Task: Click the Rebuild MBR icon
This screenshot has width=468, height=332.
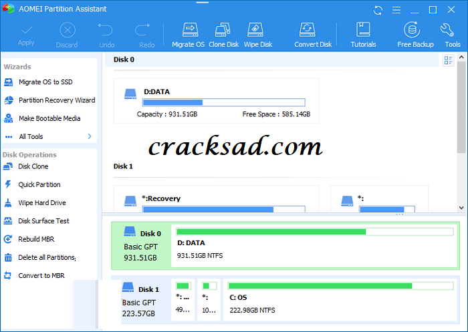Action: pyautogui.click(x=8, y=239)
